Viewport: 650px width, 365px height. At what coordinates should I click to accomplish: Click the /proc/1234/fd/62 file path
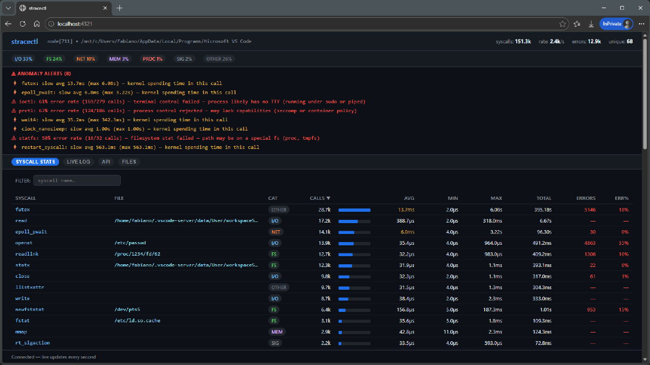click(x=137, y=254)
